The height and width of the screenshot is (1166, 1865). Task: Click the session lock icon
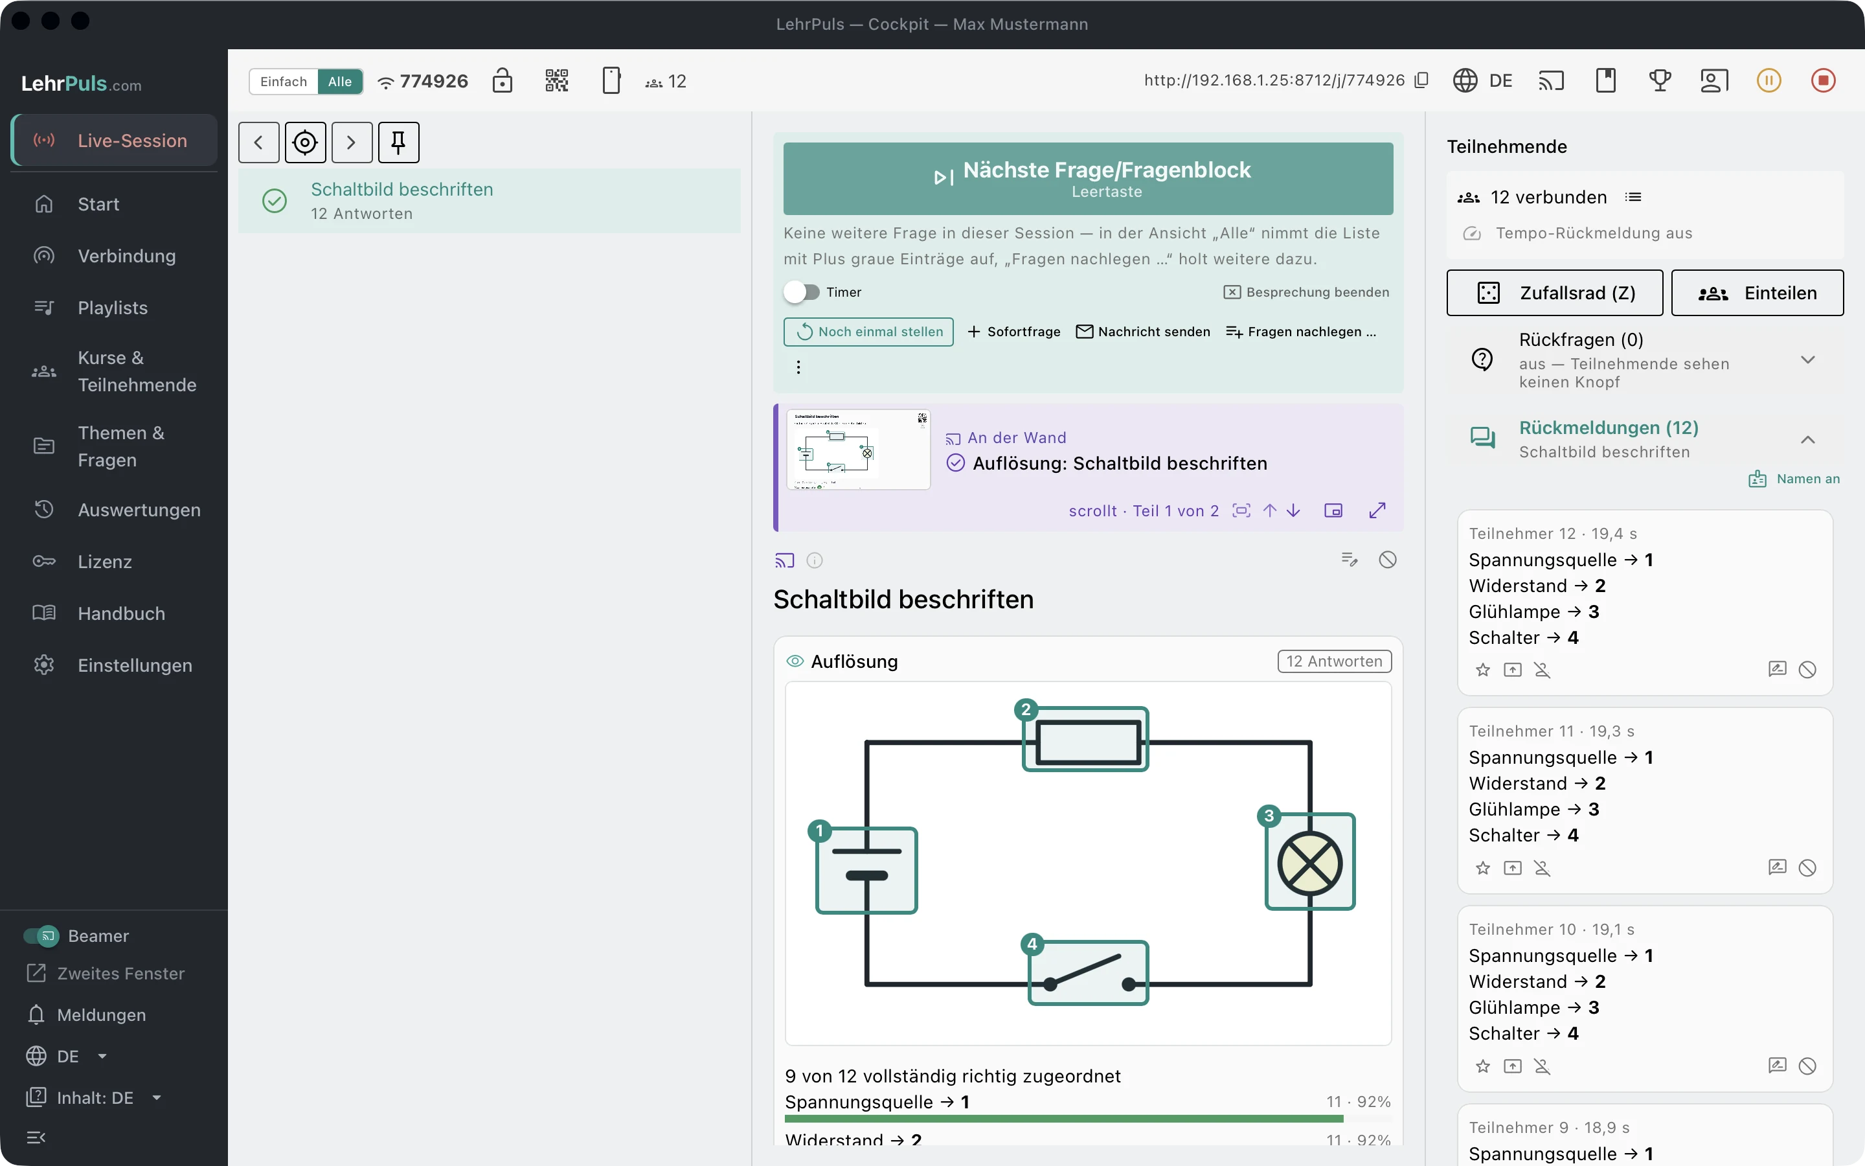(x=503, y=80)
